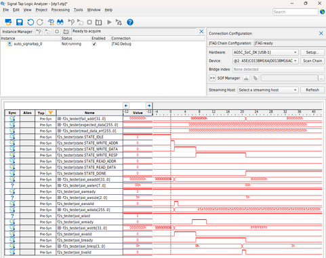Open the Streaming Host dropdown
The width and height of the screenshot is (326, 258).
tap(268, 90)
